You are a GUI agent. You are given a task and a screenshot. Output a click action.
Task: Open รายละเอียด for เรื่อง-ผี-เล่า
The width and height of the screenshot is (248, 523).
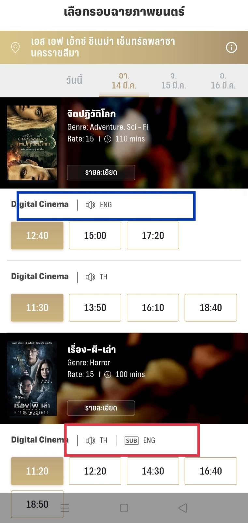click(101, 408)
